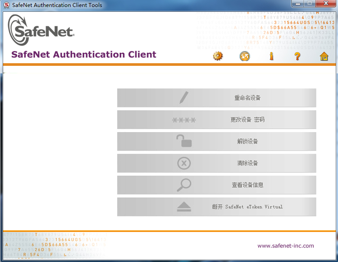Minimize the SafeNet Authentication Client Tools window
This screenshot has width=338, height=262.
pyautogui.click(x=298, y=4)
